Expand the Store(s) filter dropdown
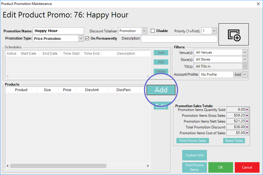 tap(245, 59)
